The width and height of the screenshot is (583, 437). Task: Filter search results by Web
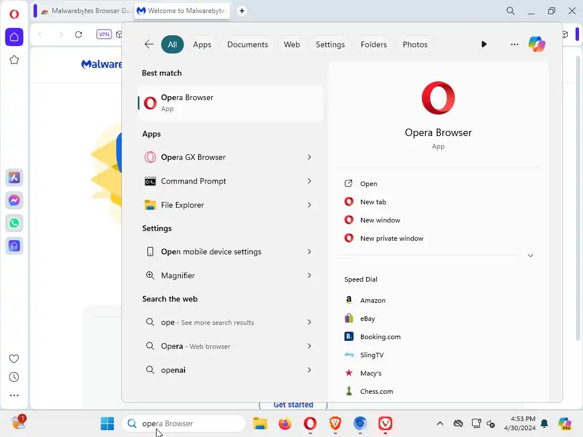click(x=291, y=44)
